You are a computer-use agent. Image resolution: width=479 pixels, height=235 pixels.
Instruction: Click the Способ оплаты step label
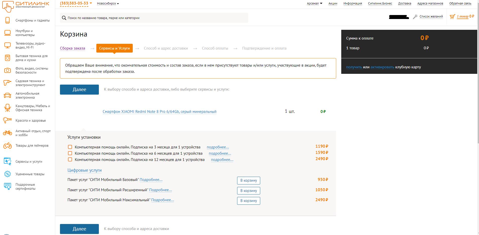click(x=215, y=48)
